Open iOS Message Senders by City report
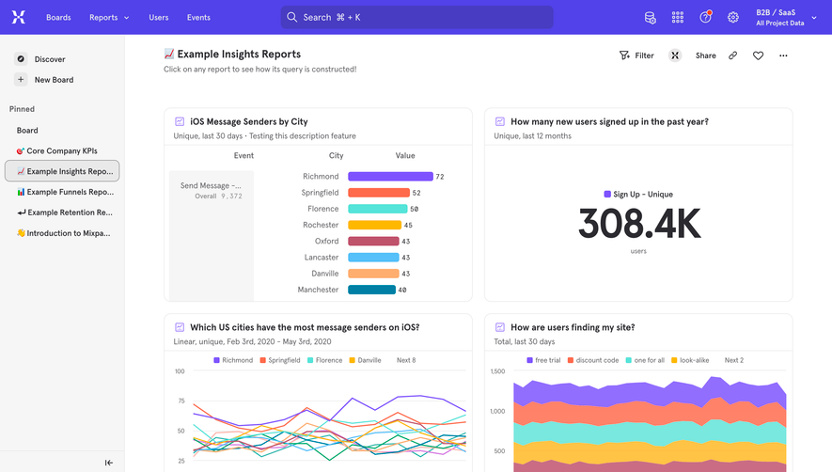 click(249, 121)
